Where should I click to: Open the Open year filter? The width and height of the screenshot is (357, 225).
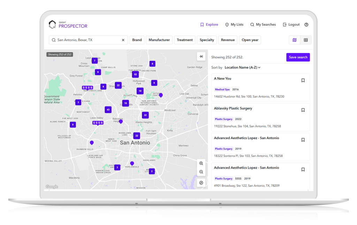tap(250, 40)
